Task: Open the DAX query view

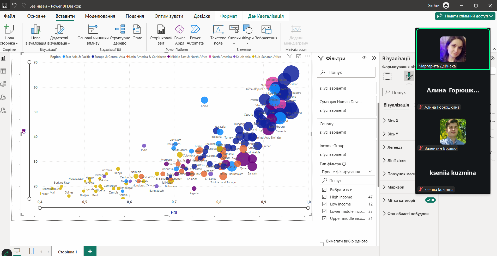Action: click(x=3, y=97)
